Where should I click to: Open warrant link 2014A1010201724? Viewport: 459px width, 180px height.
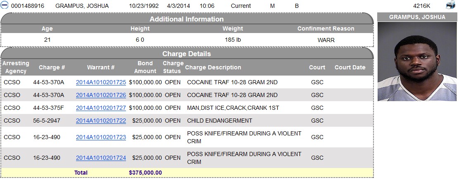101,158
